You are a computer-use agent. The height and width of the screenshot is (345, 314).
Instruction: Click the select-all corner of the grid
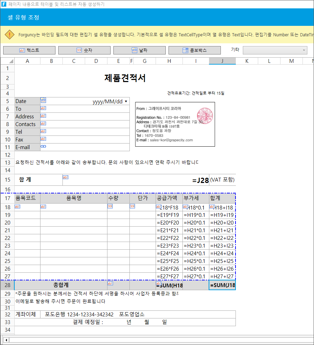click(7, 61)
